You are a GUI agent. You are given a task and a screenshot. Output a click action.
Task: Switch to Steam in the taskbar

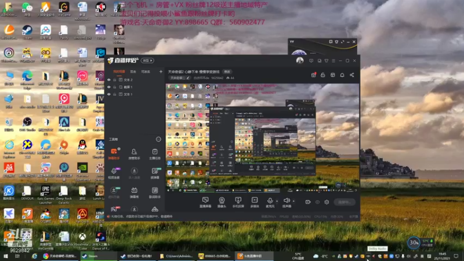98,256
